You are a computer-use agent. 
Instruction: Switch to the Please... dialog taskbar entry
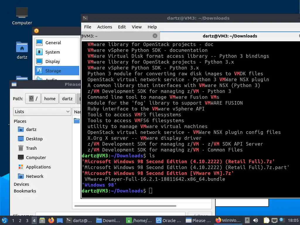[198, 220]
